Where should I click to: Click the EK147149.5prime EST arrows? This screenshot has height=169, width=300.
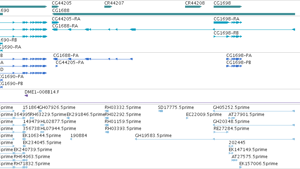(231, 153)
